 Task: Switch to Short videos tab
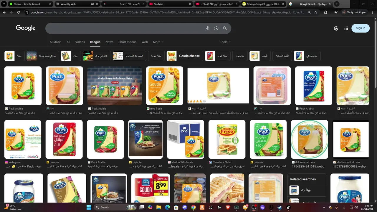[127, 42]
